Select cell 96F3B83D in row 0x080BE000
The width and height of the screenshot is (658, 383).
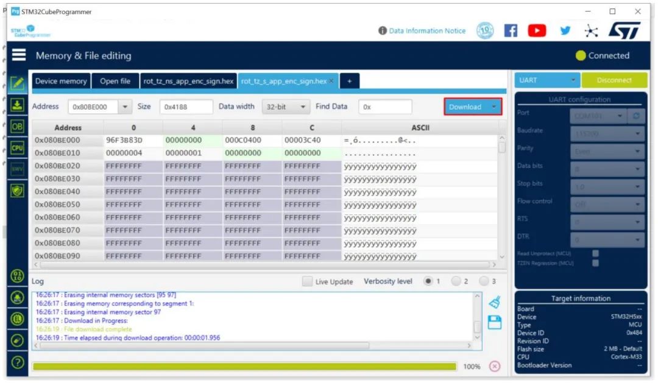(x=133, y=140)
